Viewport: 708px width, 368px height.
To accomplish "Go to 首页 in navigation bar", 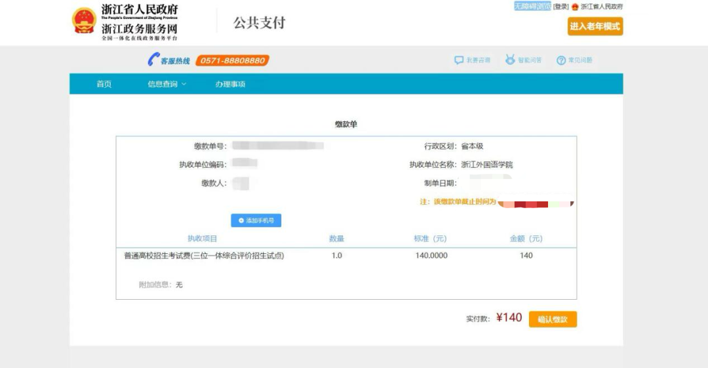I will tap(104, 84).
